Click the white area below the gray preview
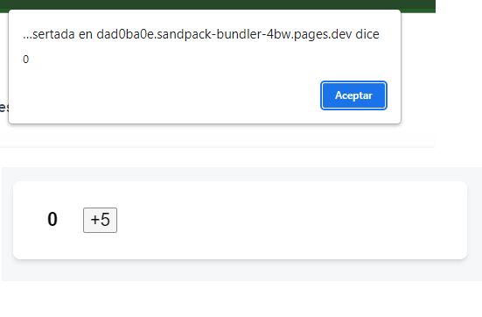 [241, 299]
